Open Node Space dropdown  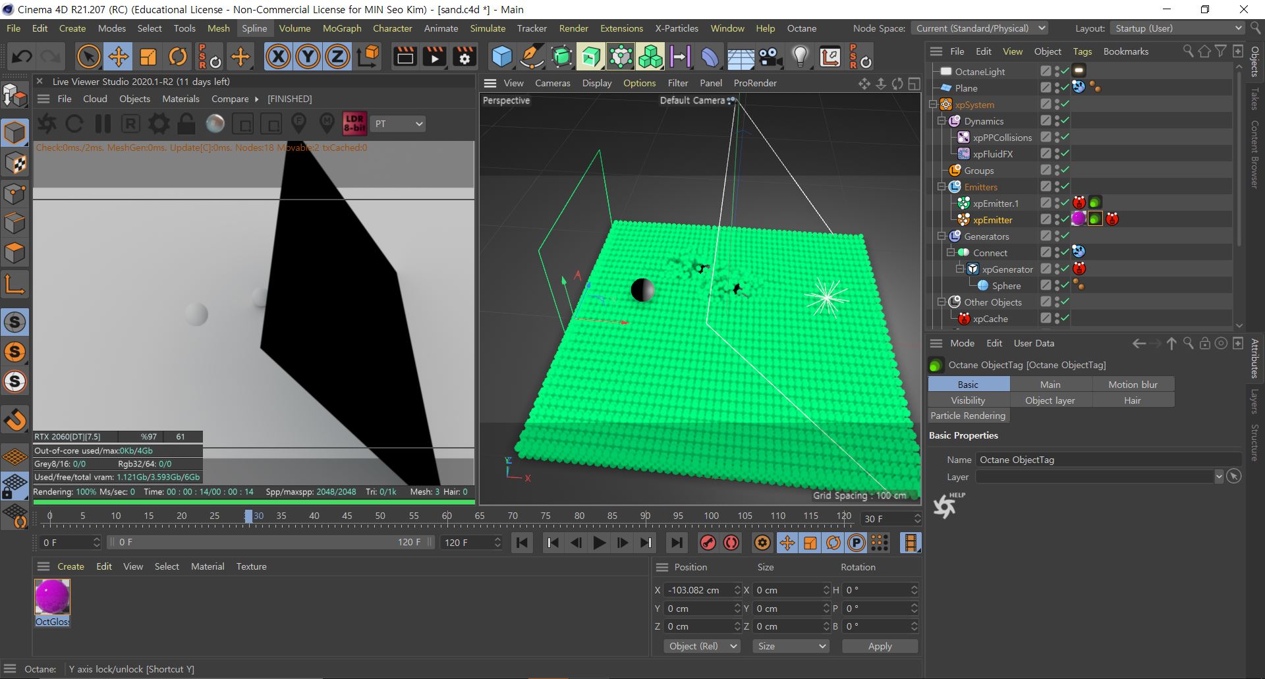[979, 28]
